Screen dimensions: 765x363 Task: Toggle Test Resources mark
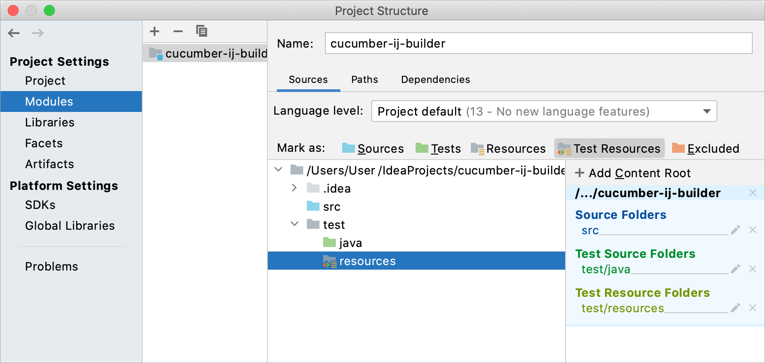click(x=609, y=149)
